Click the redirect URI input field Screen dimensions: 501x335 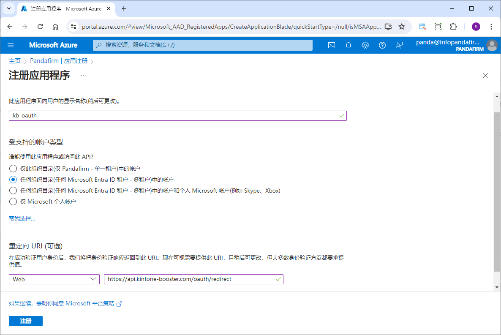pyautogui.click(x=190, y=279)
